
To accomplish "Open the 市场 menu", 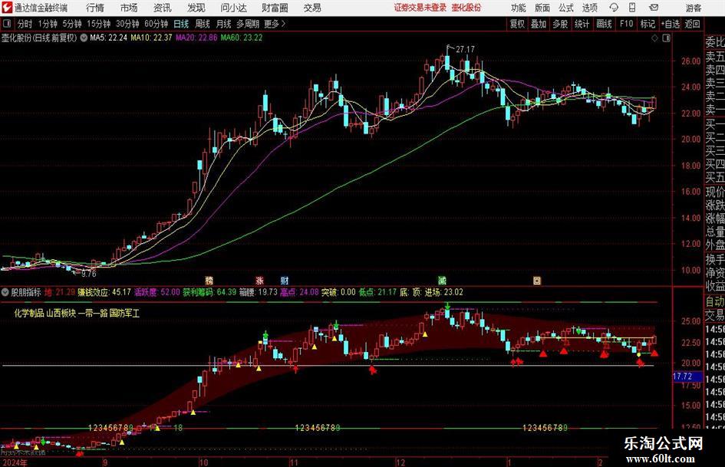I will point(129,8).
